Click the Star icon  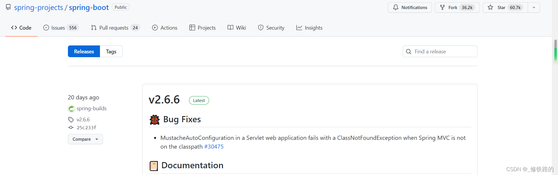pyautogui.click(x=490, y=7)
